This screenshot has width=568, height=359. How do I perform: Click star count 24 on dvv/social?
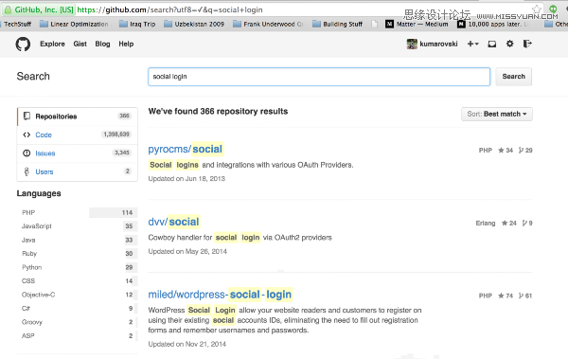point(509,223)
